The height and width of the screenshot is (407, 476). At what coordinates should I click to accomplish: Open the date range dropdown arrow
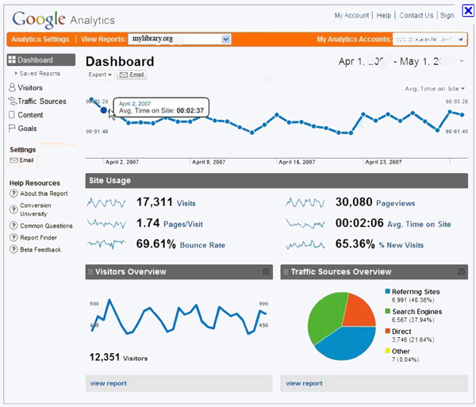[x=463, y=62]
